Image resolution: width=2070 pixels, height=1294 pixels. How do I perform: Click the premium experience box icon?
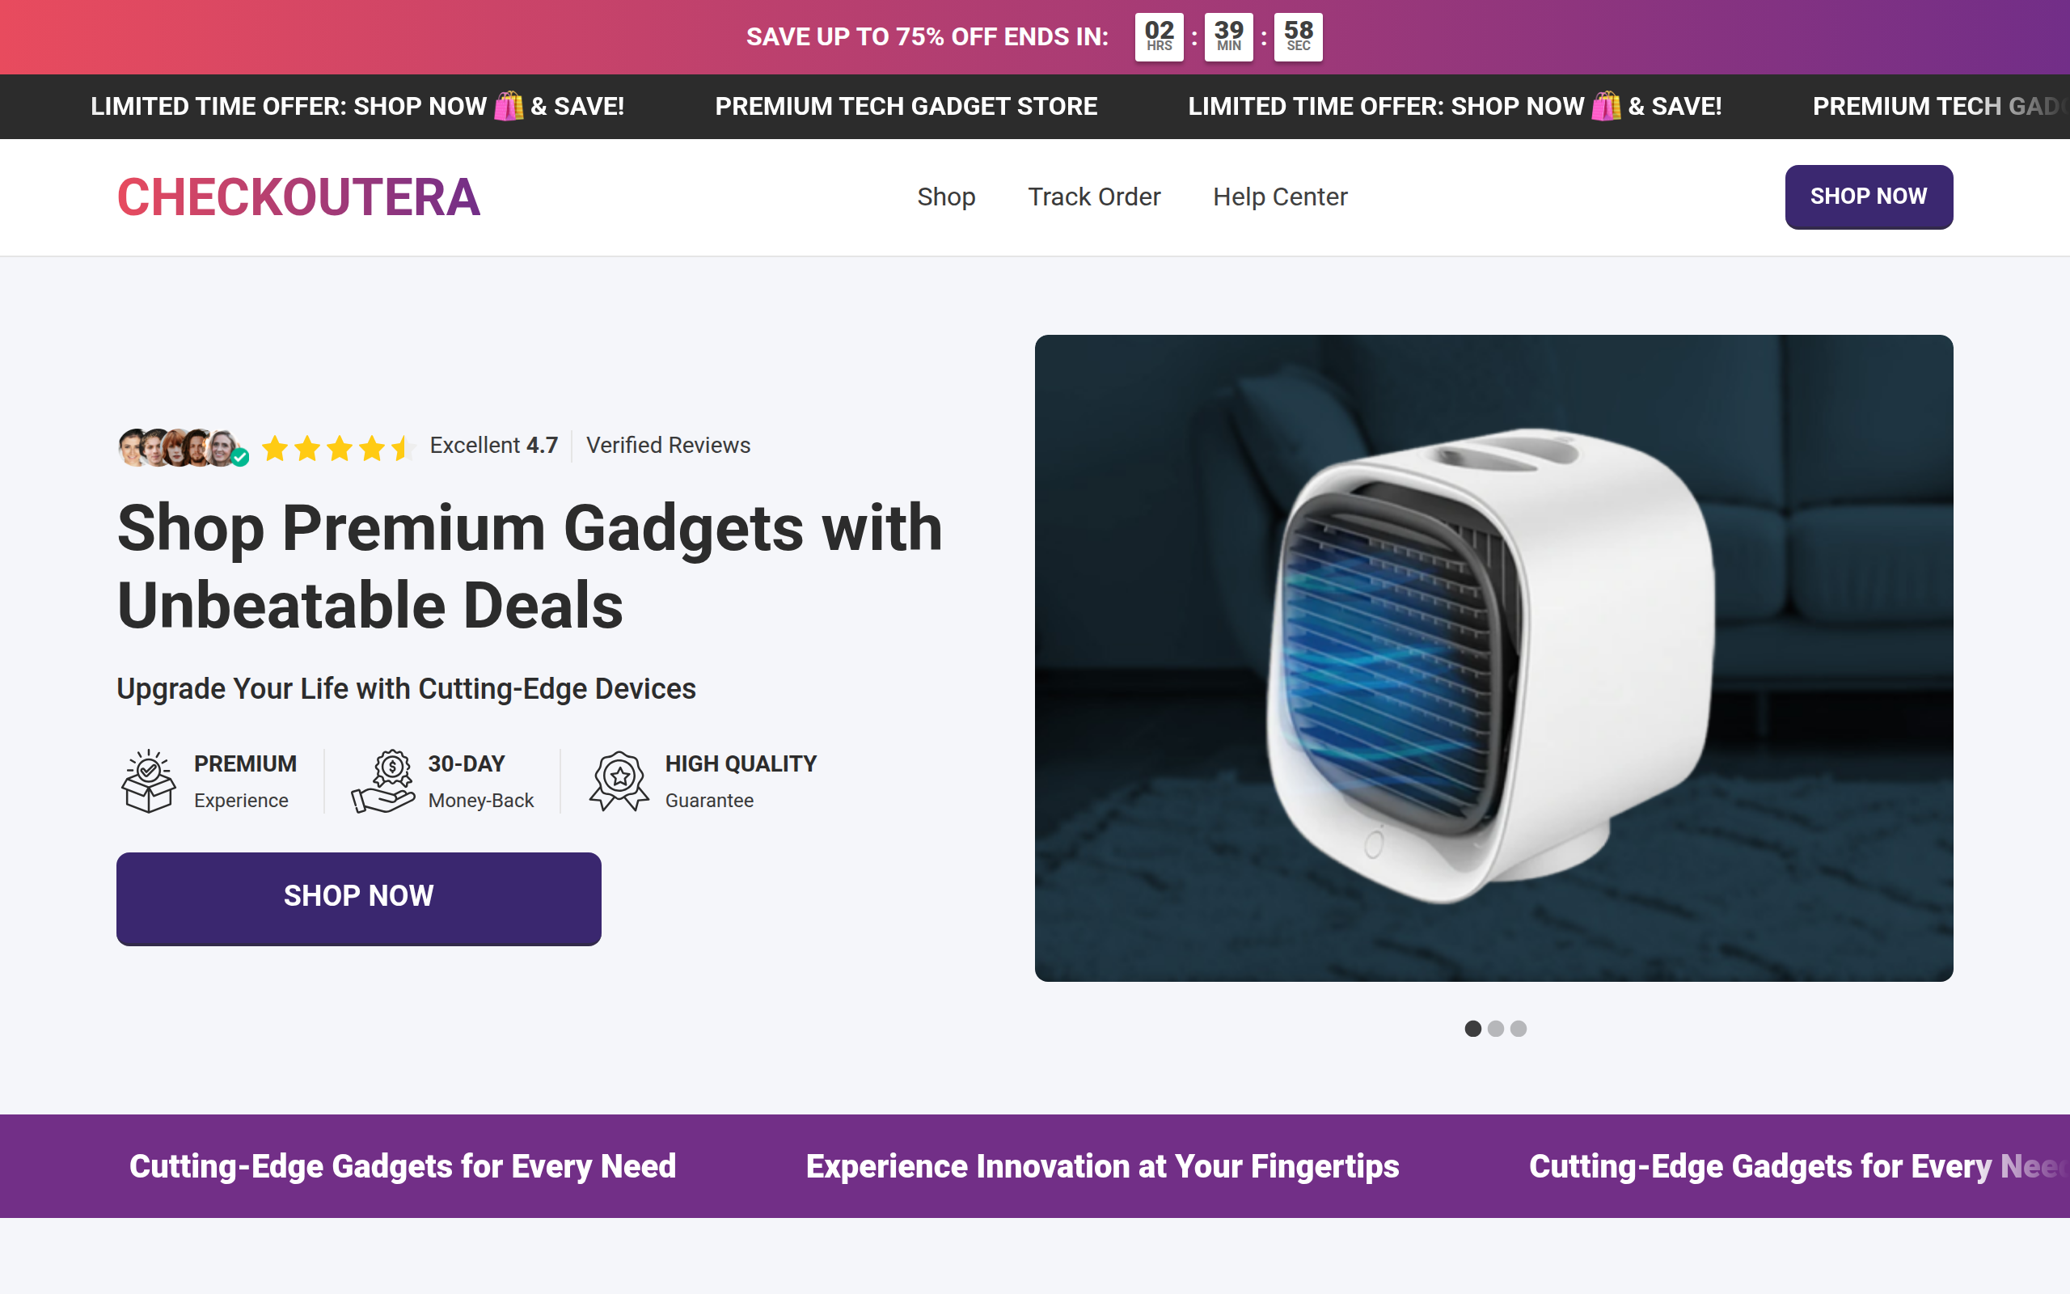coord(149,780)
